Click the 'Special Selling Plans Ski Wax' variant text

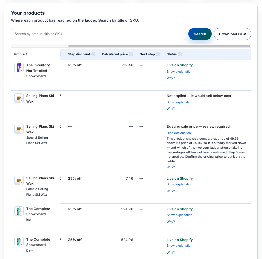coord(37,140)
